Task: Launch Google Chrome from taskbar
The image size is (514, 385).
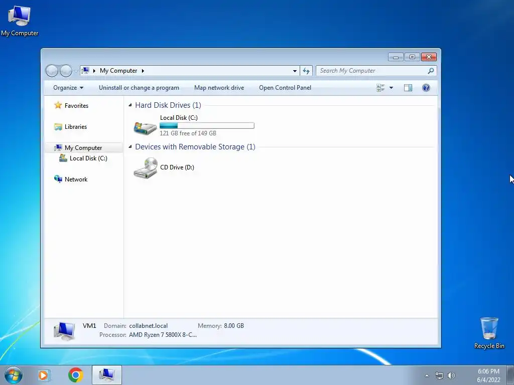Action: pos(75,375)
